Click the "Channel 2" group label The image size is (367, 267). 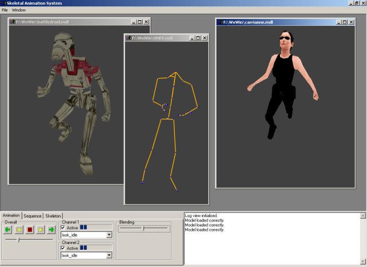tap(71, 242)
